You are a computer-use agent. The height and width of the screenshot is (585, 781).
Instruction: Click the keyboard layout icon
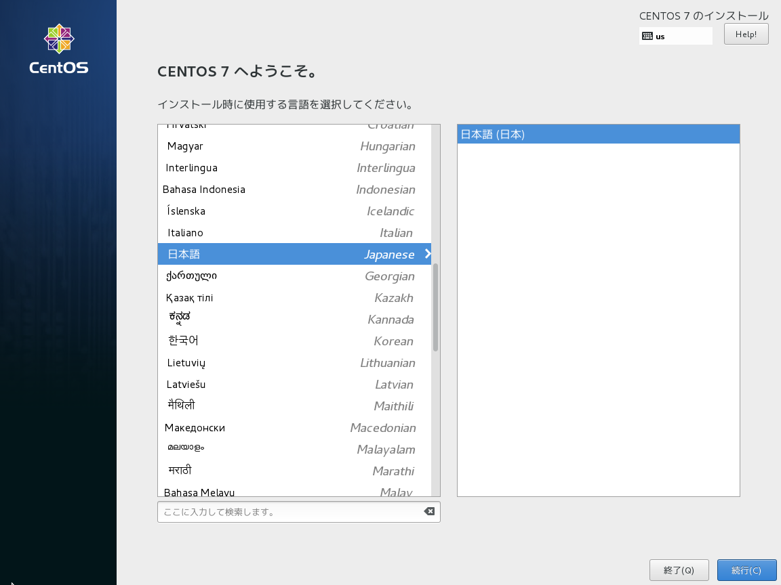647,36
